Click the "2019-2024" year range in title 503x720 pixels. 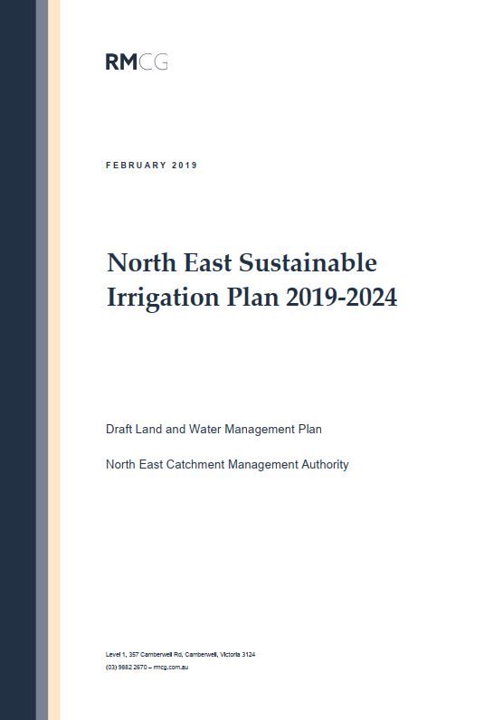(341, 297)
